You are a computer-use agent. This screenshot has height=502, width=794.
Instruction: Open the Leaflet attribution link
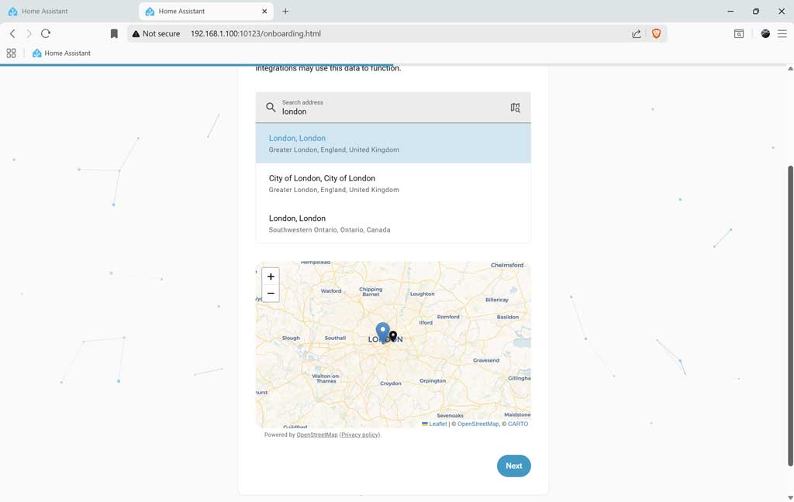tap(434, 424)
